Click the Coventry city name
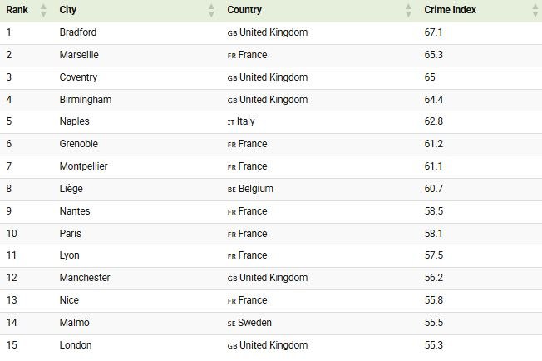The height and width of the screenshot is (361, 542). (78, 77)
